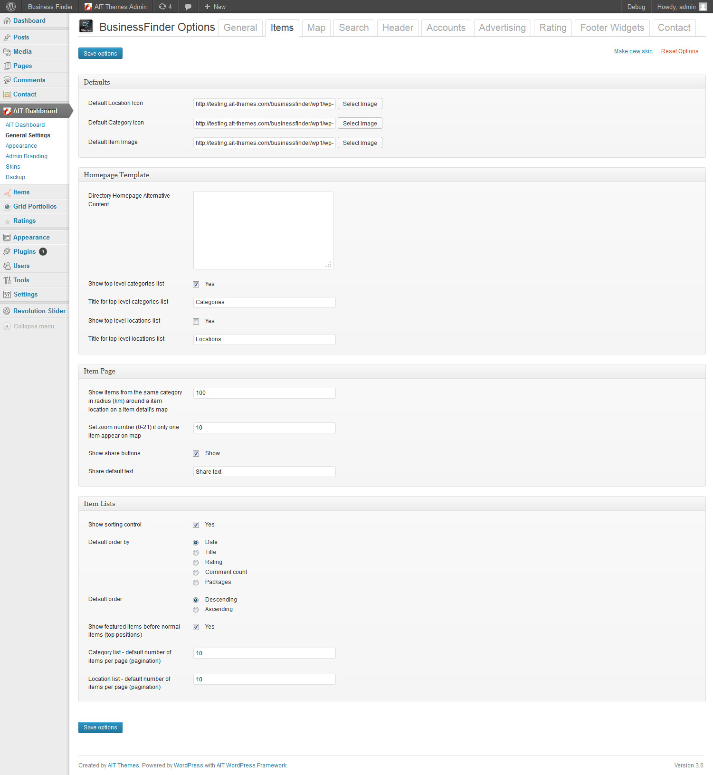Click the Share default text field
Screen dimensions: 713x775
pos(264,471)
